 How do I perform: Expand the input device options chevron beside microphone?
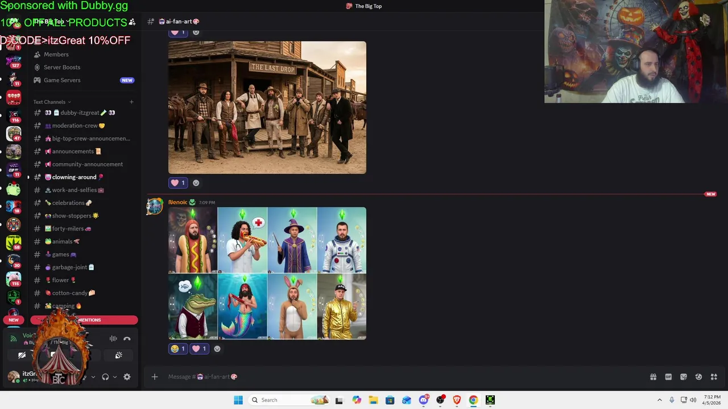[x=93, y=377]
